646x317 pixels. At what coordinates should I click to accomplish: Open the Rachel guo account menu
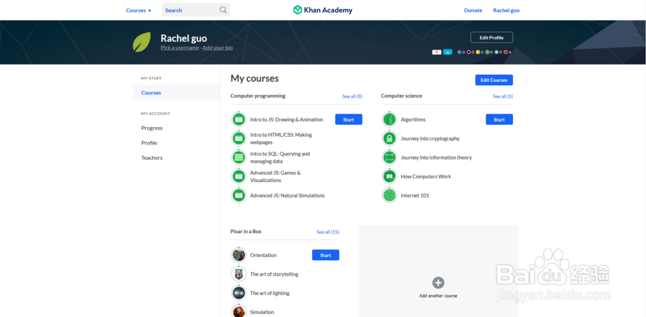coord(506,10)
